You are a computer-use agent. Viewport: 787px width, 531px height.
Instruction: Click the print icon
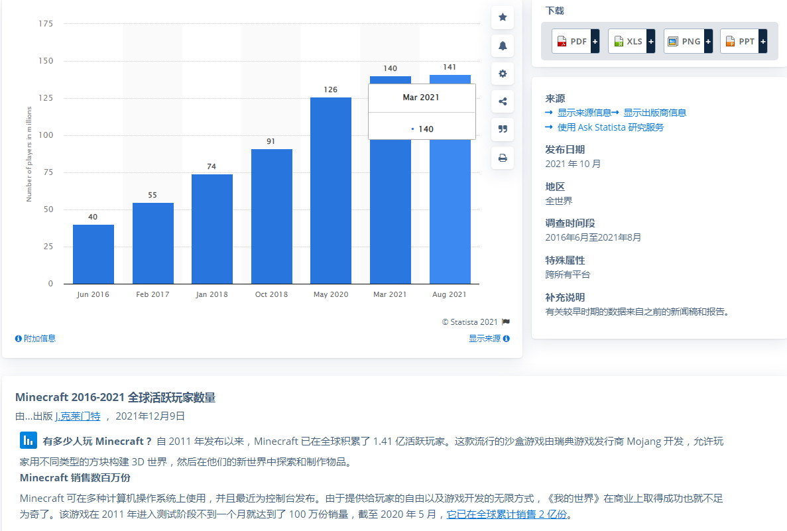tap(503, 158)
